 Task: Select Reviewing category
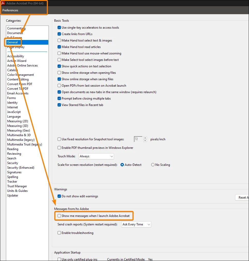coord(14,154)
